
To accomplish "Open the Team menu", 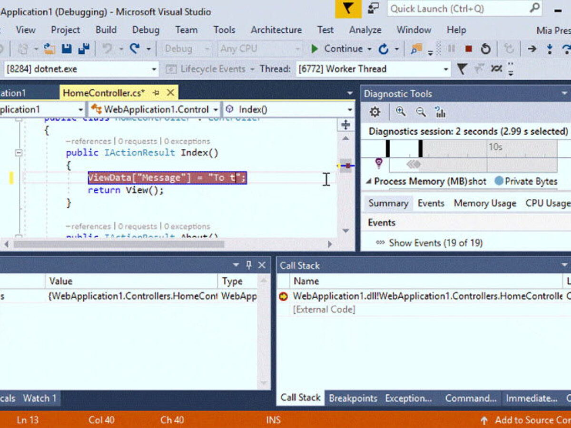I will pos(186,30).
